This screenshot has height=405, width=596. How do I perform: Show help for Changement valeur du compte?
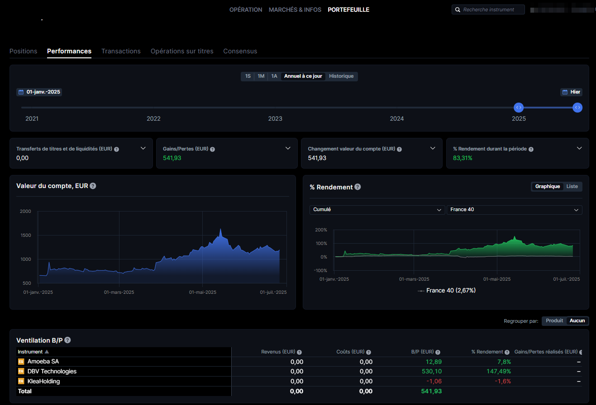pos(399,149)
